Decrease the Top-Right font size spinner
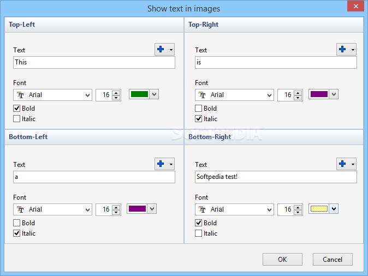Viewport: 368px width, 276px height. point(297,98)
